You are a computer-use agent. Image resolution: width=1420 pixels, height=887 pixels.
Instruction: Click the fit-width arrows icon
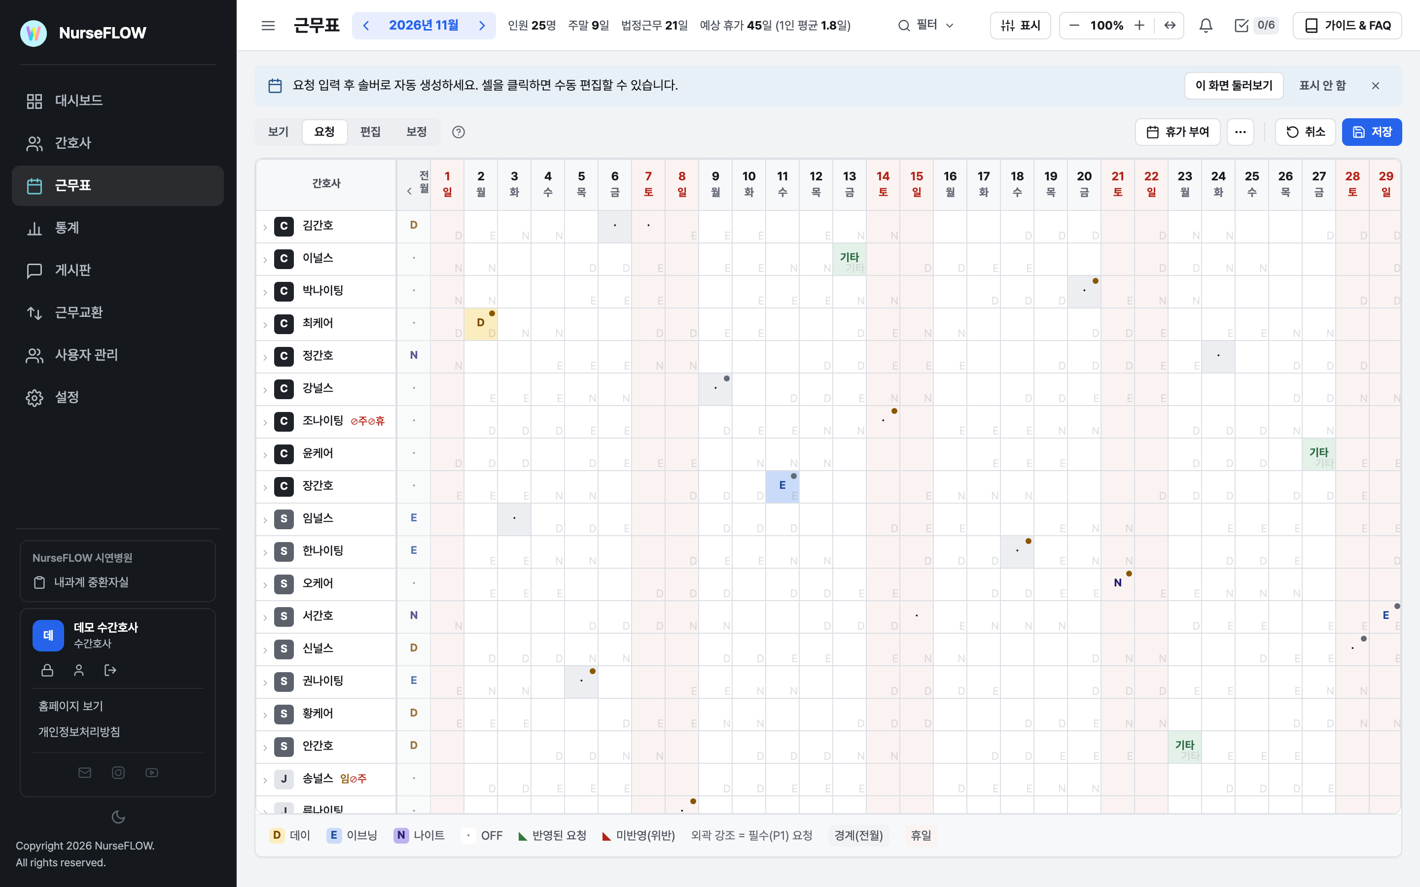(x=1170, y=25)
